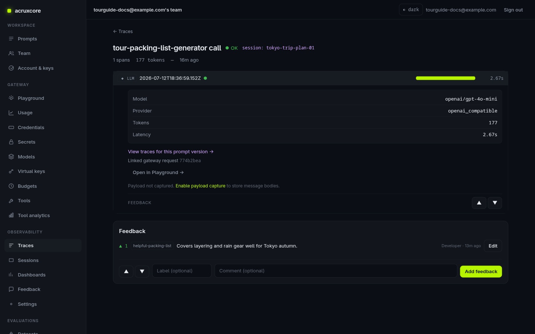Navigate to Tool analytics

[x=43, y=215]
